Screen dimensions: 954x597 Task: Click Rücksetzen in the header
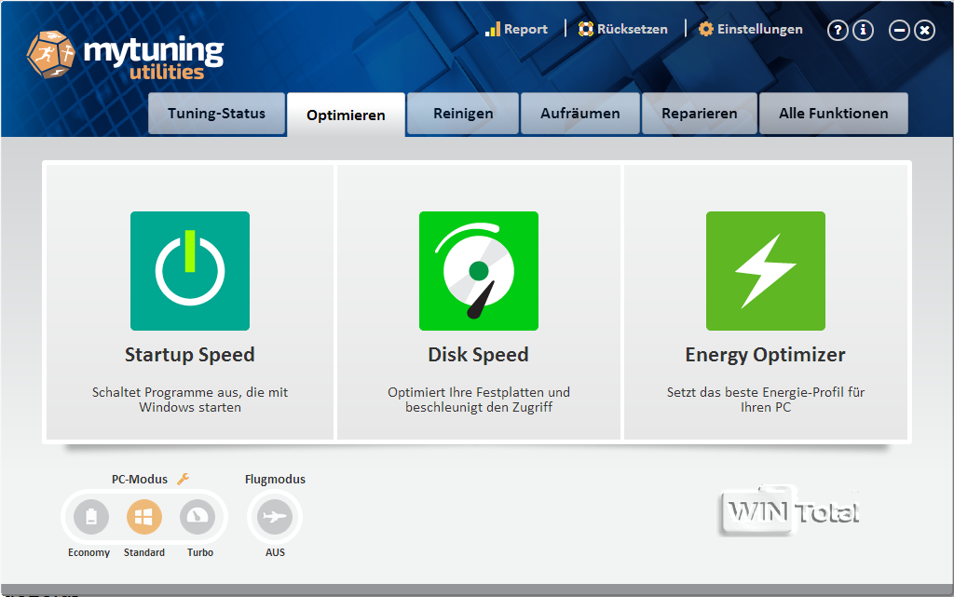click(x=623, y=29)
